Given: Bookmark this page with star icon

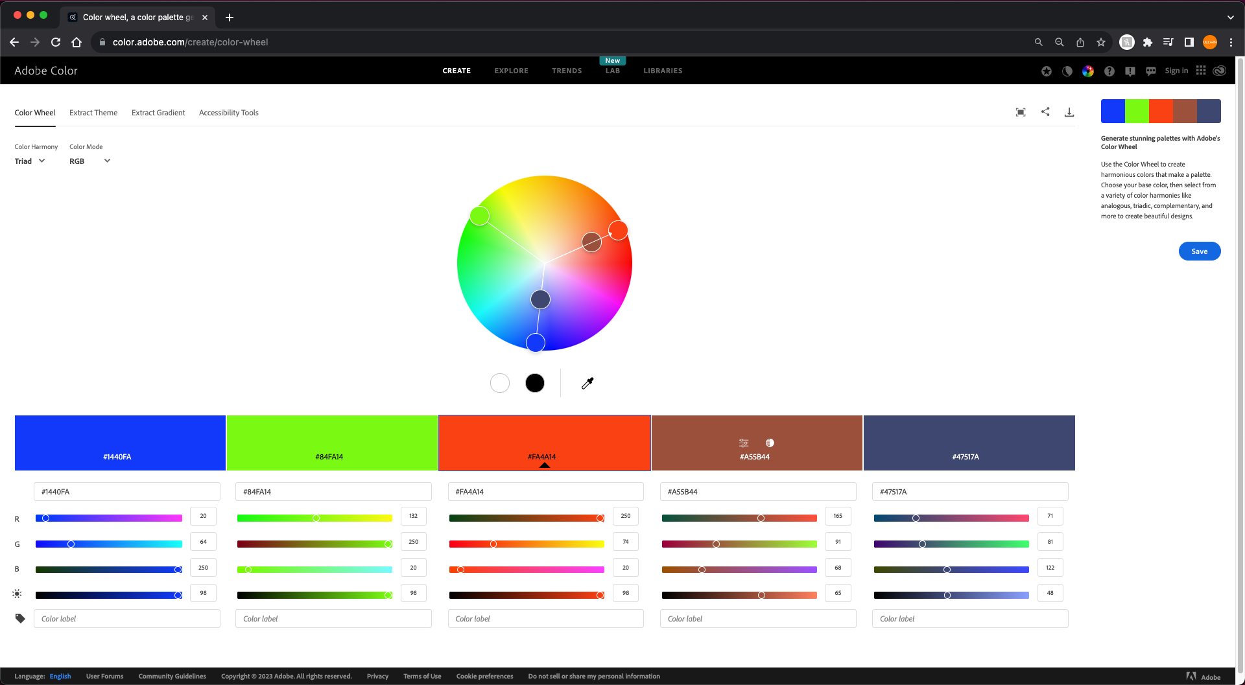Looking at the screenshot, I should tap(1101, 42).
